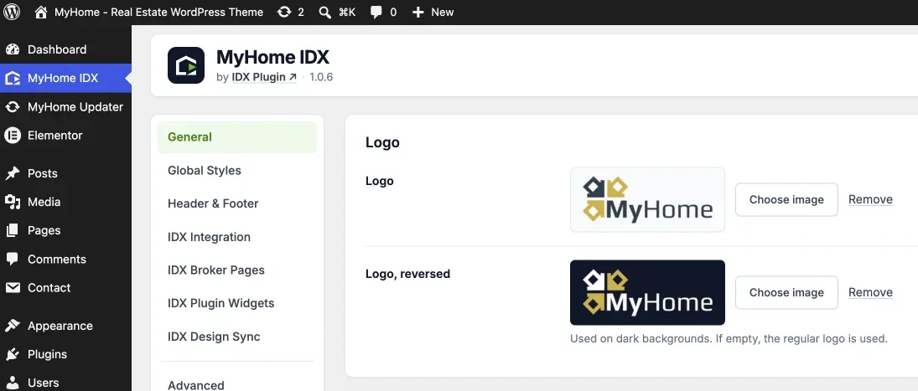Open the WordPress logo menu
918x391 pixels.
[12, 12]
